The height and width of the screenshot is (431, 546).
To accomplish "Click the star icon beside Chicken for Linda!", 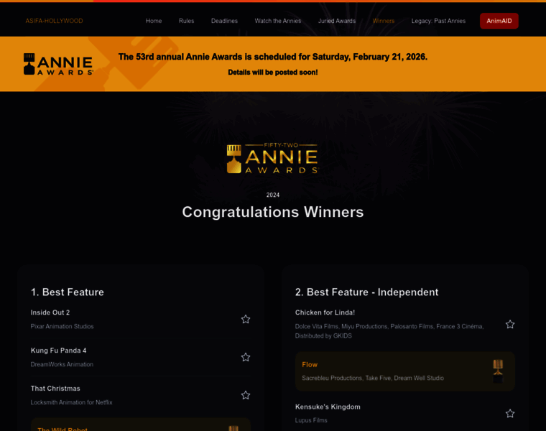I will pos(510,325).
